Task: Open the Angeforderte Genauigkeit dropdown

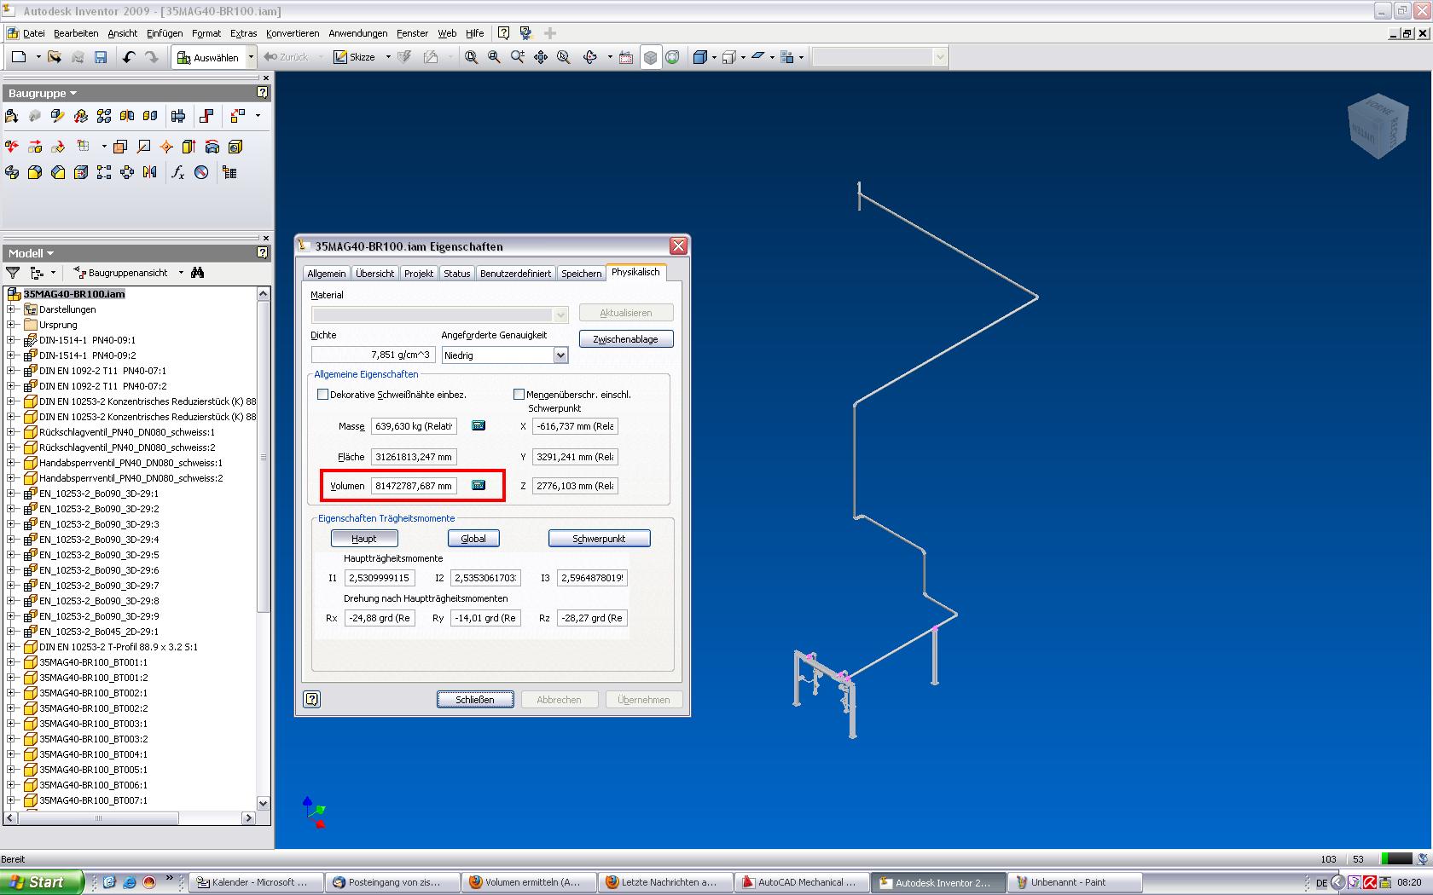Action: pyautogui.click(x=560, y=355)
